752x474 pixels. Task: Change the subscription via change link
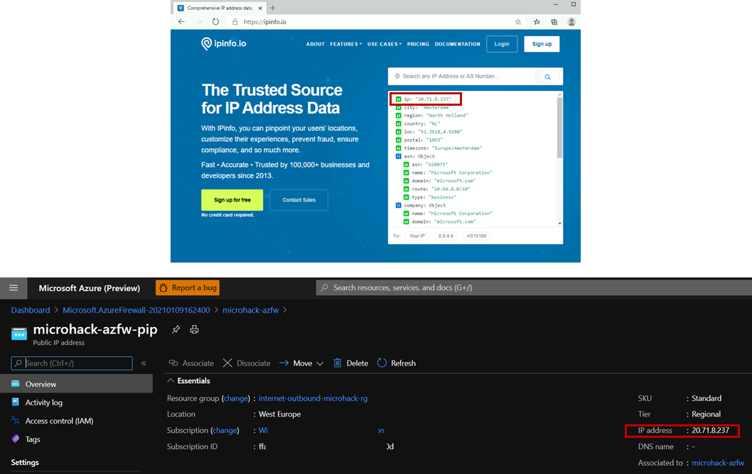tap(225, 431)
